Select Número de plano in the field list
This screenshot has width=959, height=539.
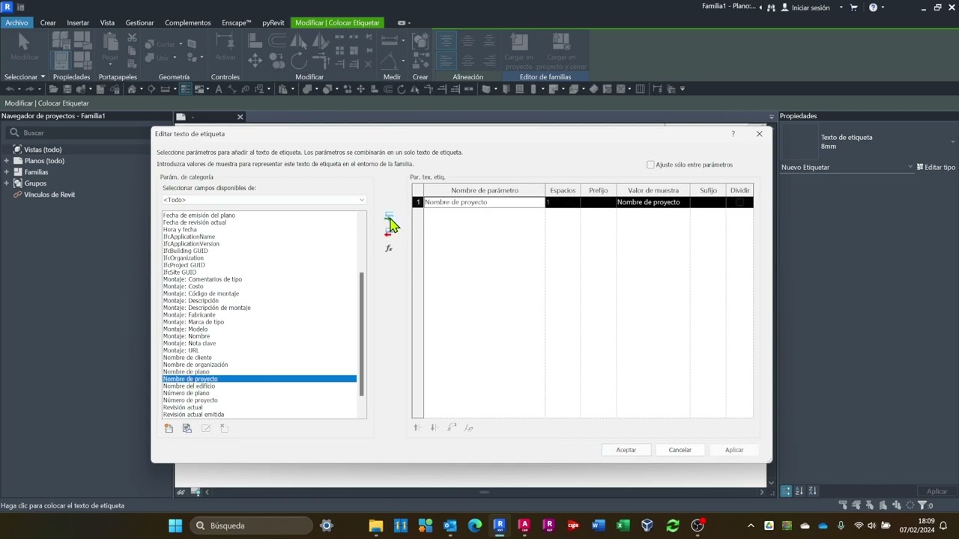point(187,393)
